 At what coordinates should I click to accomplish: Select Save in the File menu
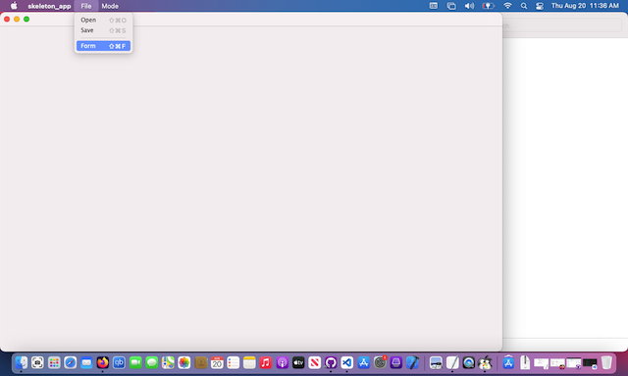103,30
